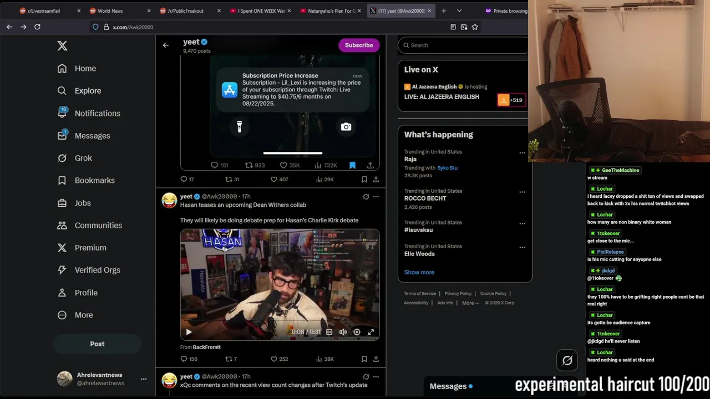Like the Hasan post with 252 likes

(x=279, y=359)
